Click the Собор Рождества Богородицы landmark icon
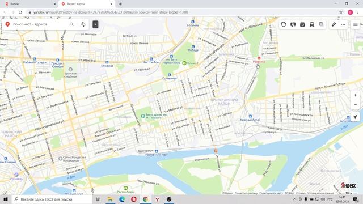 click(x=60, y=159)
